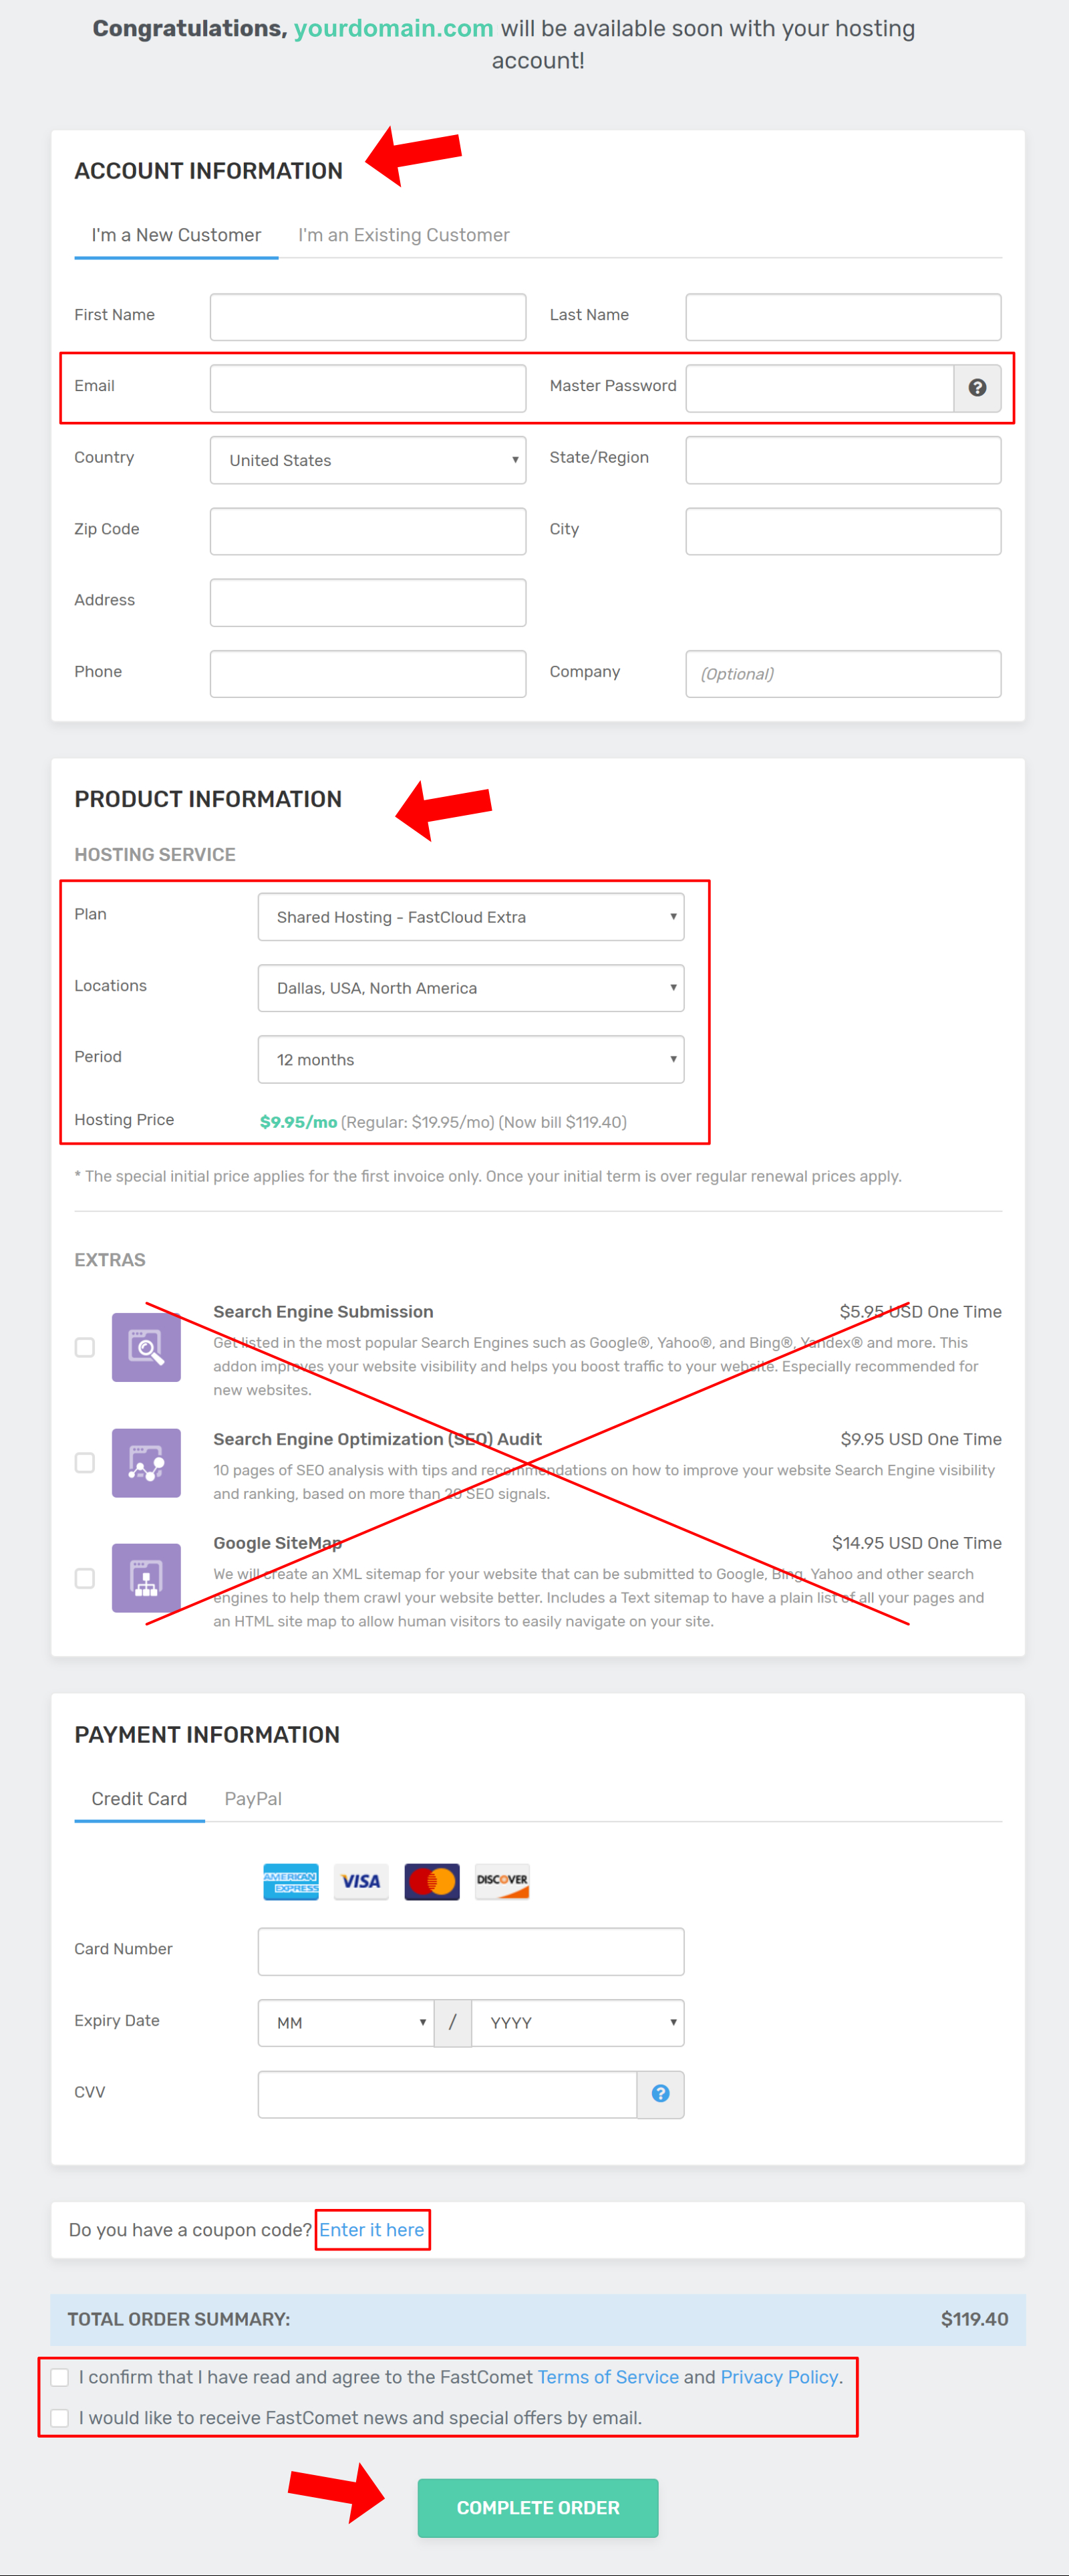The image size is (1069, 2576).
Task: Click the Discover card logo
Action: [502, 1881]
